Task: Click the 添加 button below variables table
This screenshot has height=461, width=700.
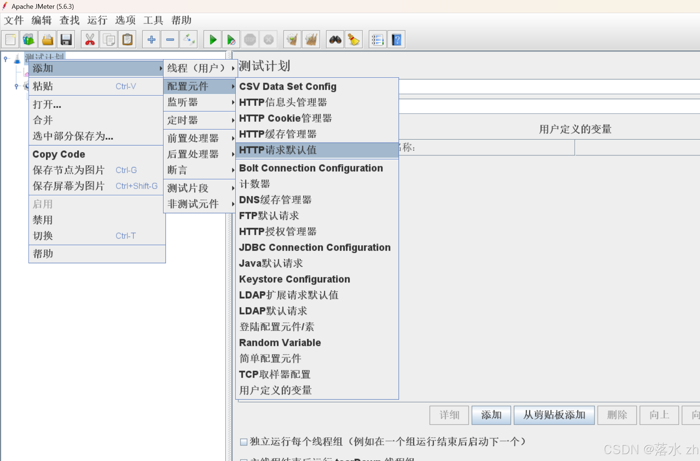Action: tap(491, 415)
